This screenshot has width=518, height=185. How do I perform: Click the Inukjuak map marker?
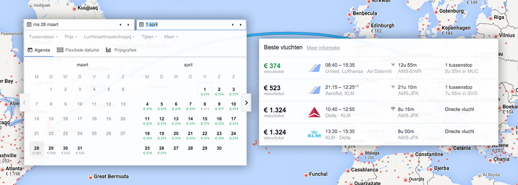point(30,6)
